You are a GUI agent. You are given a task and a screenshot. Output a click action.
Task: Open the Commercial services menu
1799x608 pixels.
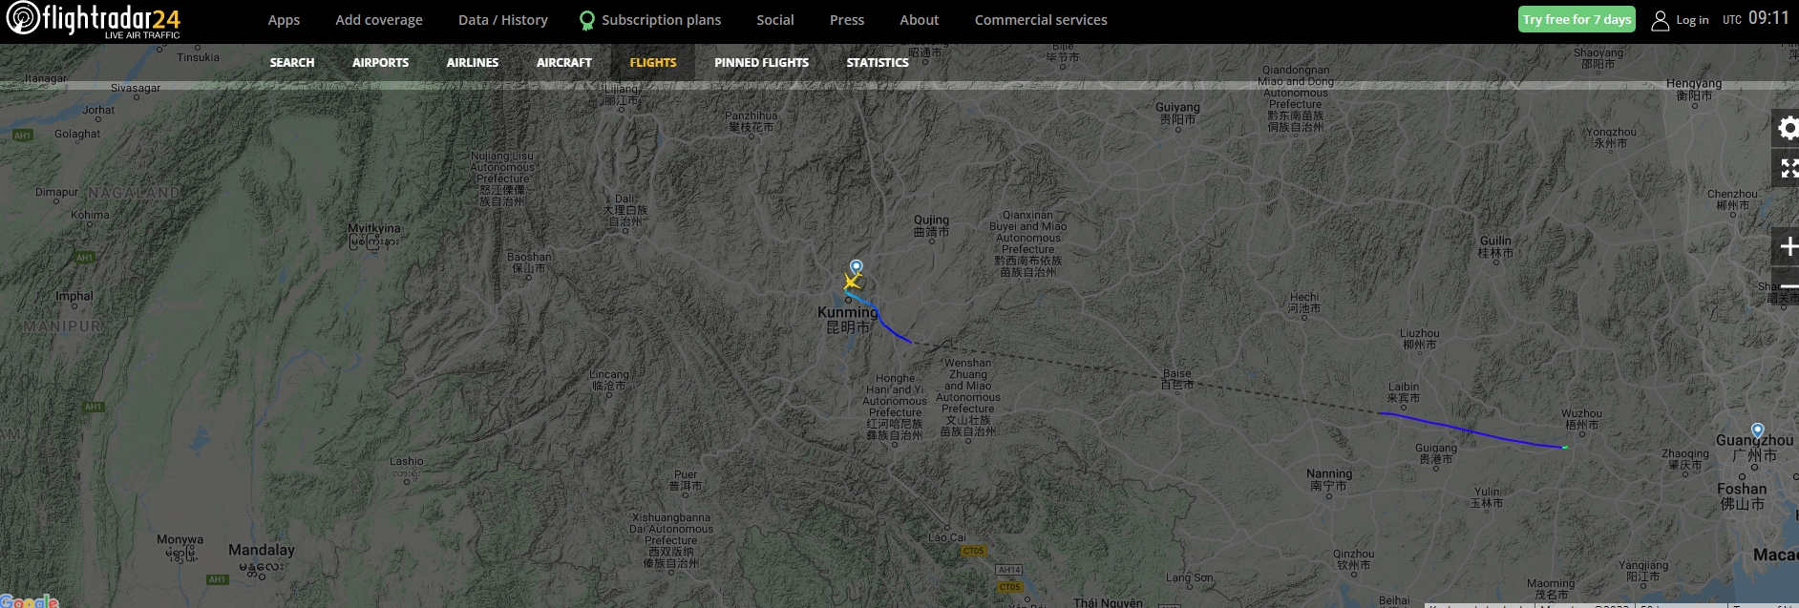[x=1041, y=20]
